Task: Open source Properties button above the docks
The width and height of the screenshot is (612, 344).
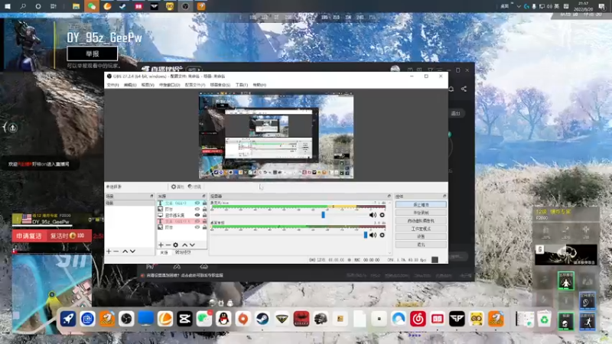Action: point(177,187)
